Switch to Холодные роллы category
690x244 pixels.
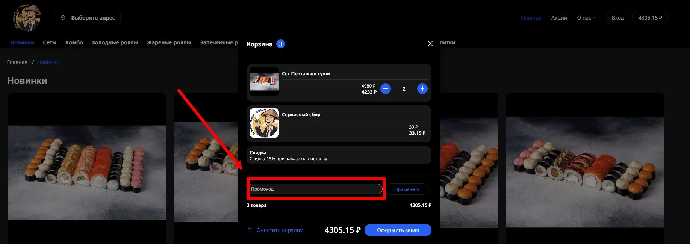point(115,42)
